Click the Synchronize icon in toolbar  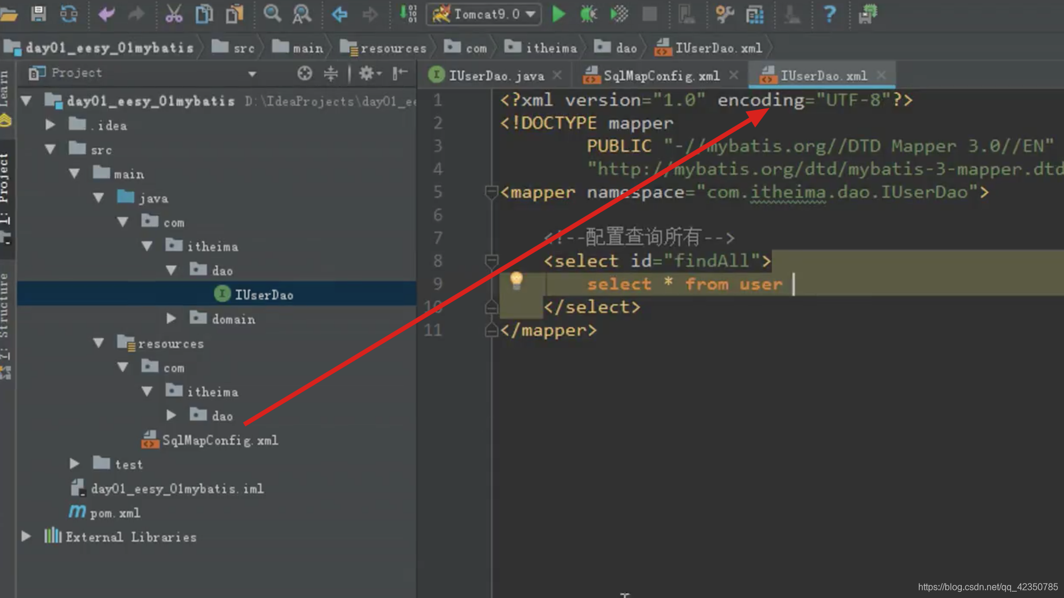coord(69,14)
